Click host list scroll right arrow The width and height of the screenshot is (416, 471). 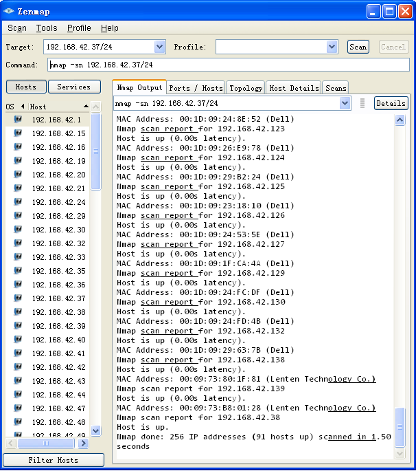(x=83, y=443)
